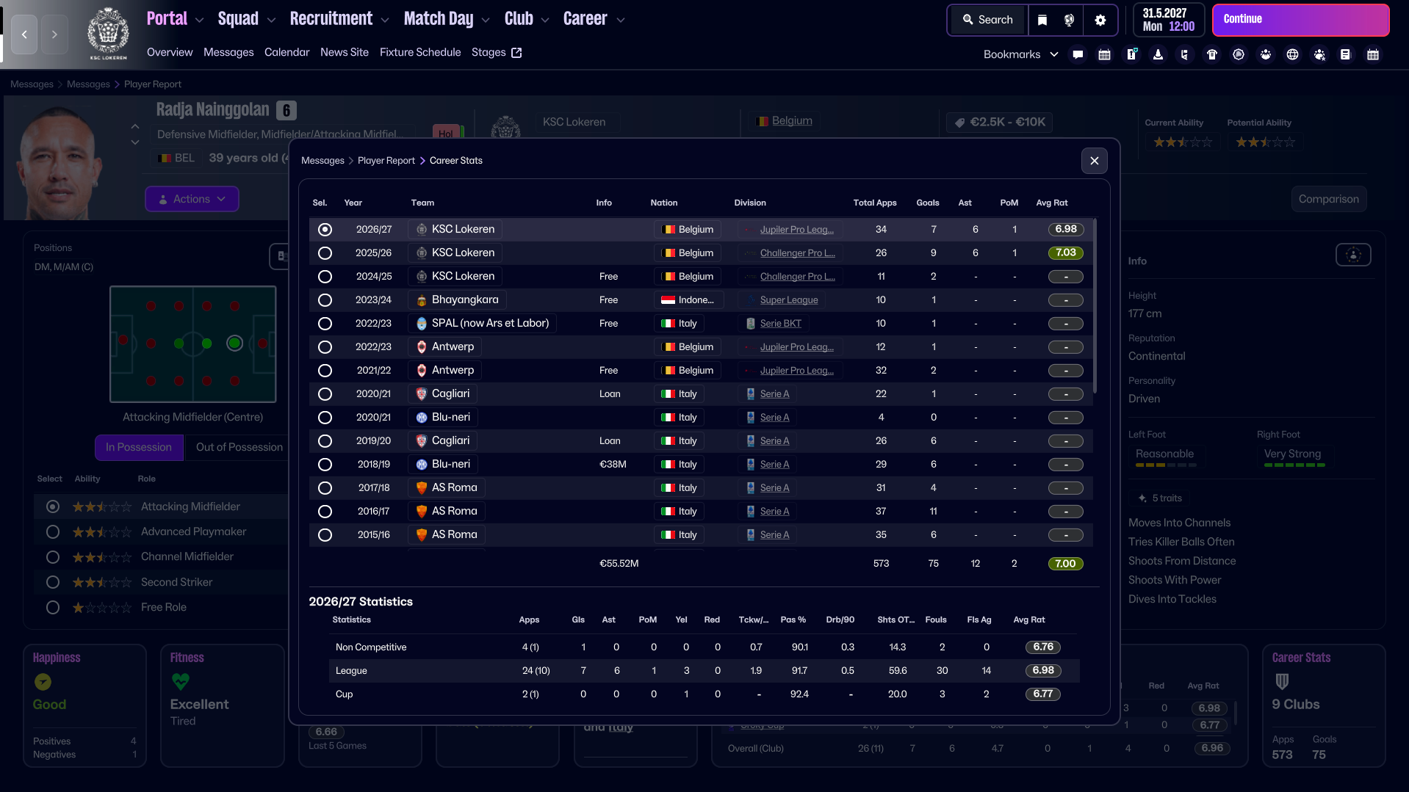The height and width of the screenshot is (792, 1409).
Task: Select the 2021/22 Antwerp season radio
Action: pos(325,371)
